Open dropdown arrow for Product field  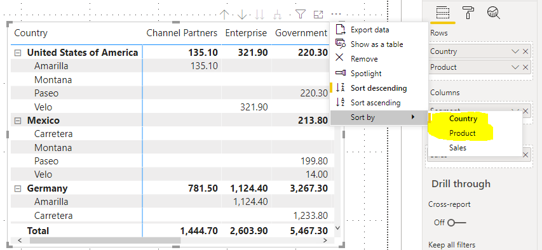pos(515,67)
